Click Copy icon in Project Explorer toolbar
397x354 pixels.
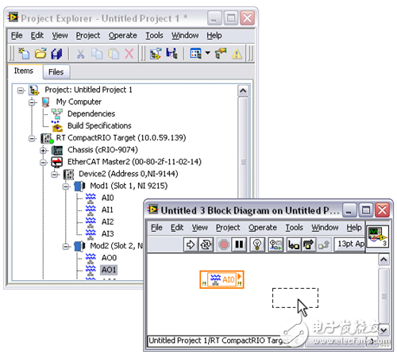point(97,54)
